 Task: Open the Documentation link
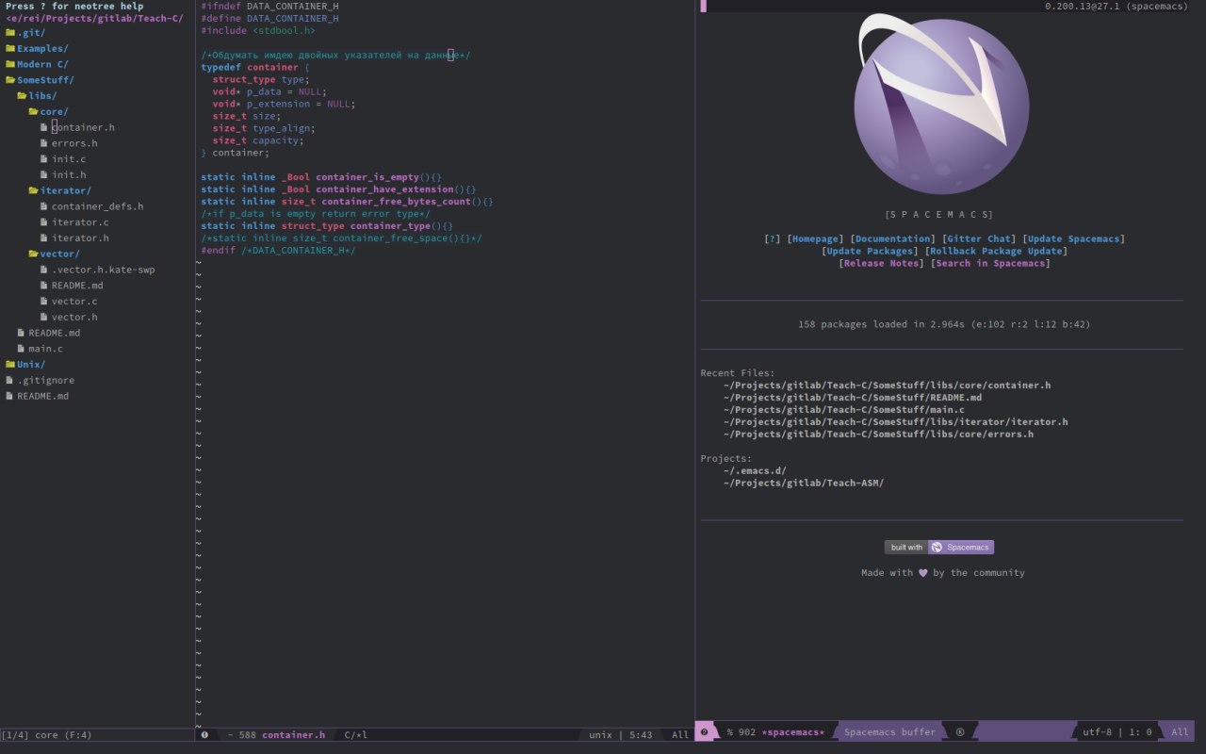click(x=892, y=239)
